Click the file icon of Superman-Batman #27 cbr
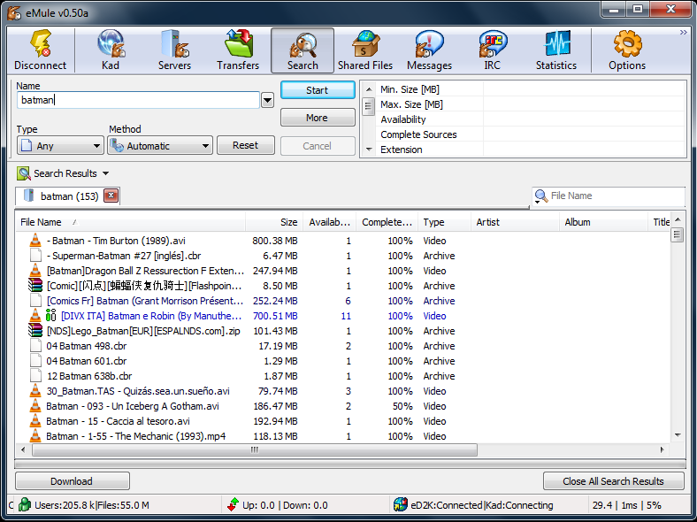Viewport: 697px width, 522px height. (35, 256)
